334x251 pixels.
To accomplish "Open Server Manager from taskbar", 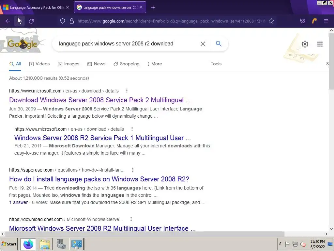I will point(61,244).
